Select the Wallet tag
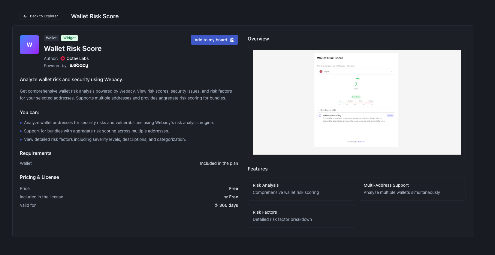The image size is (495, 255). pos(51,38)
